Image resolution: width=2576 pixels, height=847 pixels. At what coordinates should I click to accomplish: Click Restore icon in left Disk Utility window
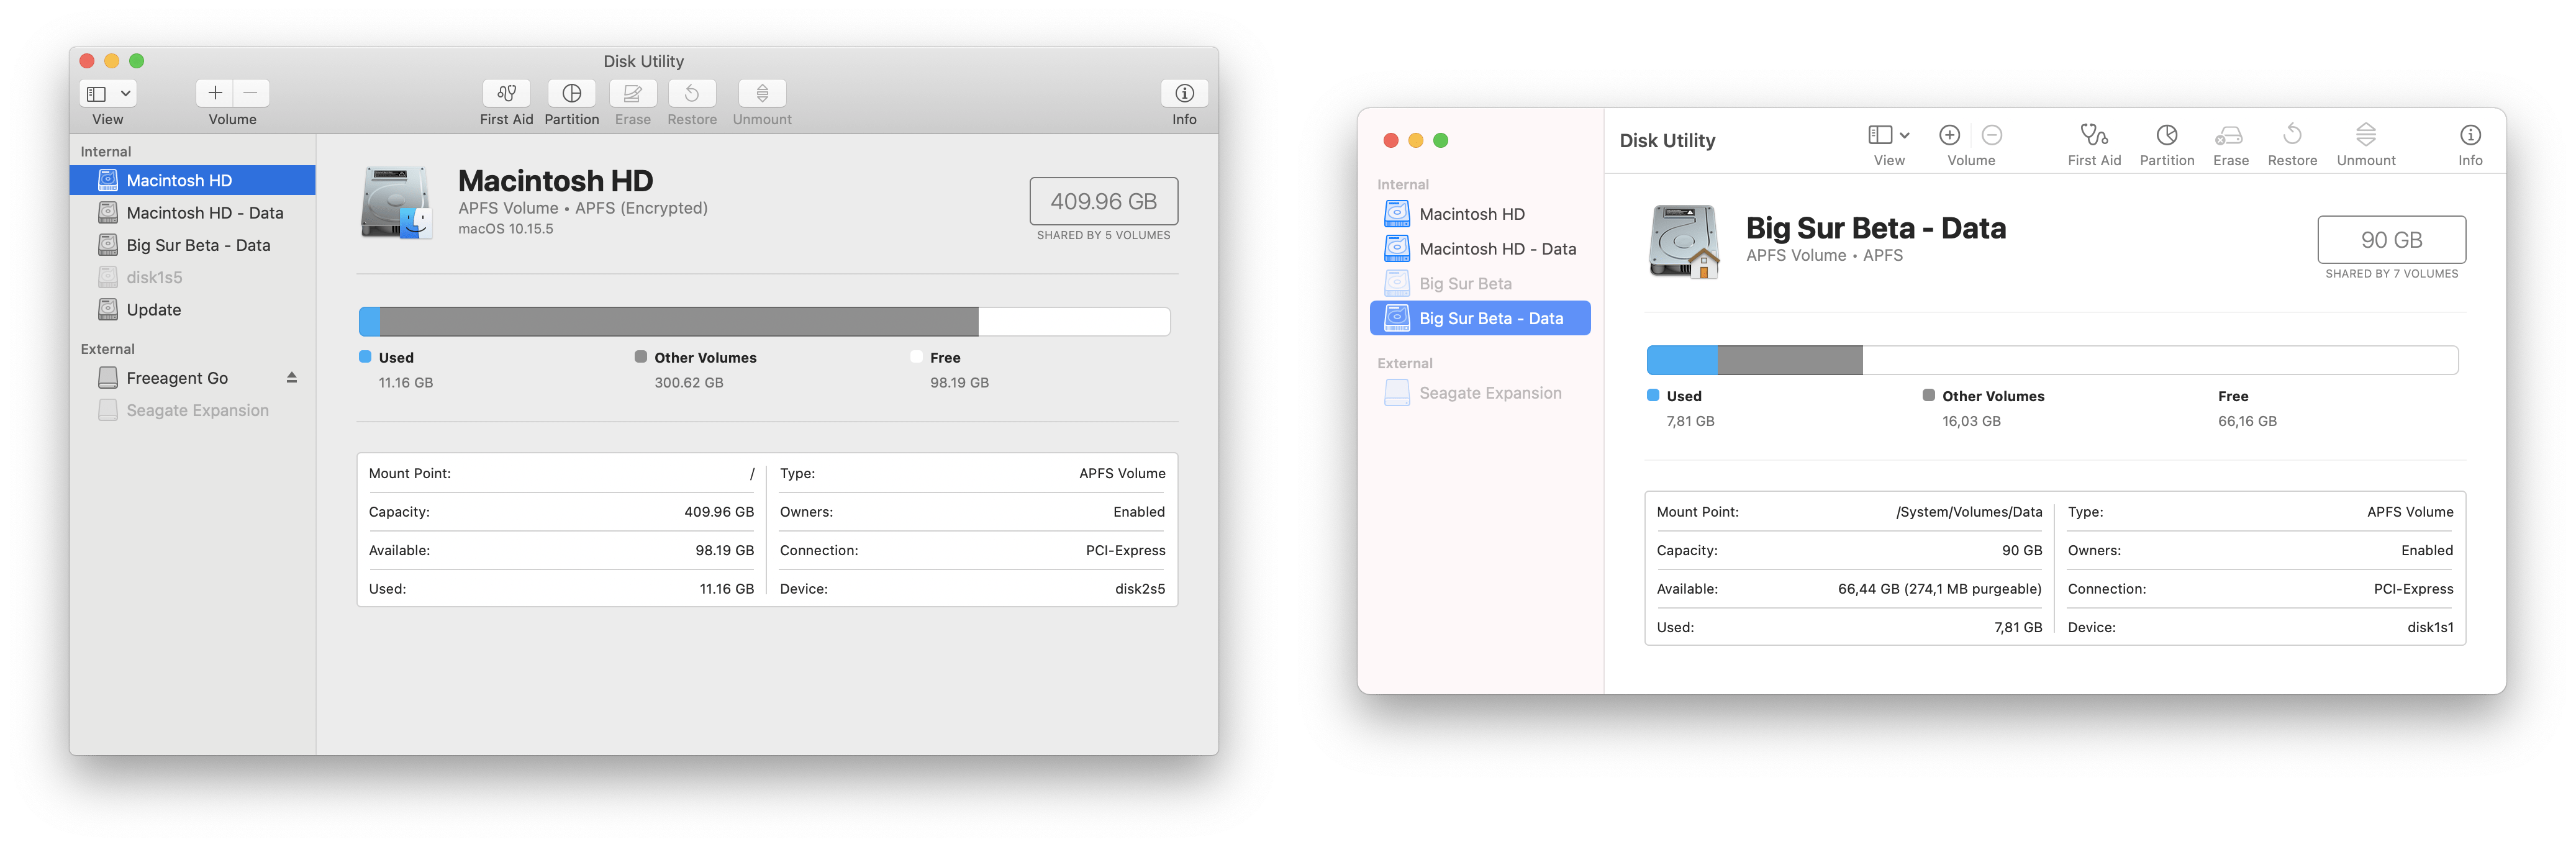pos(692,93)
